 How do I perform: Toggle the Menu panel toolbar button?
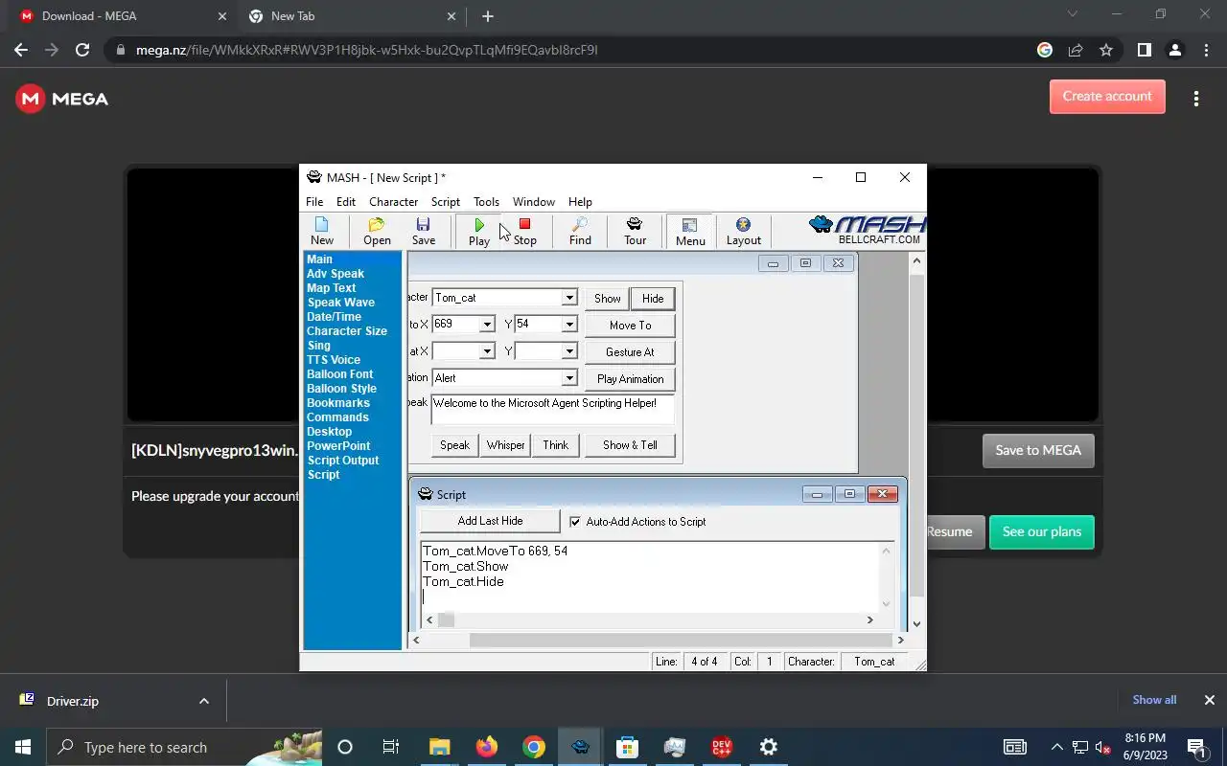pos(690,231)
